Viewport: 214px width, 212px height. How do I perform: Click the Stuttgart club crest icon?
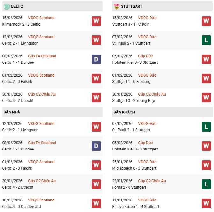[117, 6]
